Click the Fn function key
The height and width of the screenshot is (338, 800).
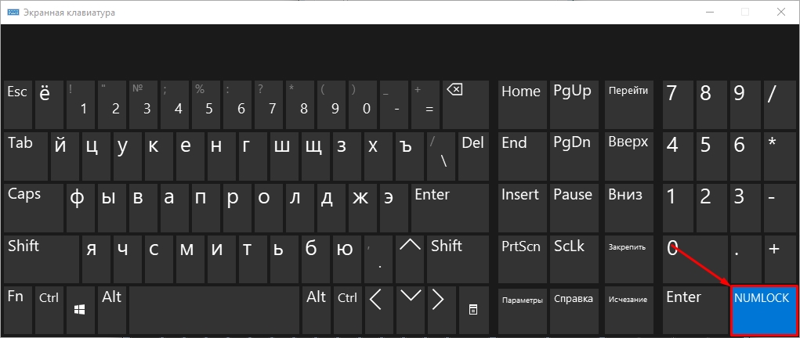point(19,310)
